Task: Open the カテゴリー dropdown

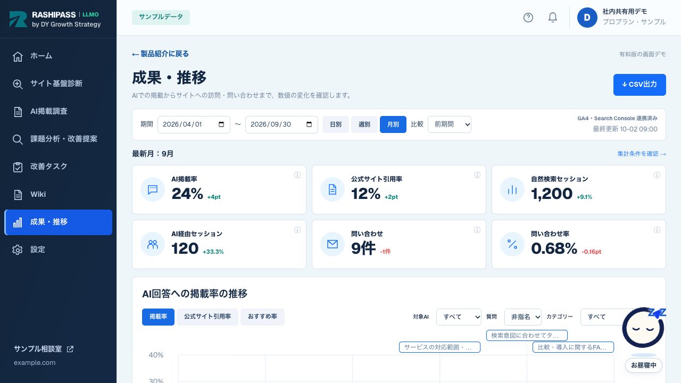Action: point(603,317)
